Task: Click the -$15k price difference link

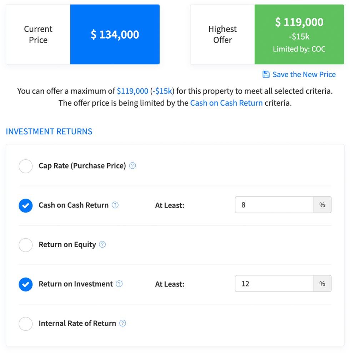Action: (163, 91)
